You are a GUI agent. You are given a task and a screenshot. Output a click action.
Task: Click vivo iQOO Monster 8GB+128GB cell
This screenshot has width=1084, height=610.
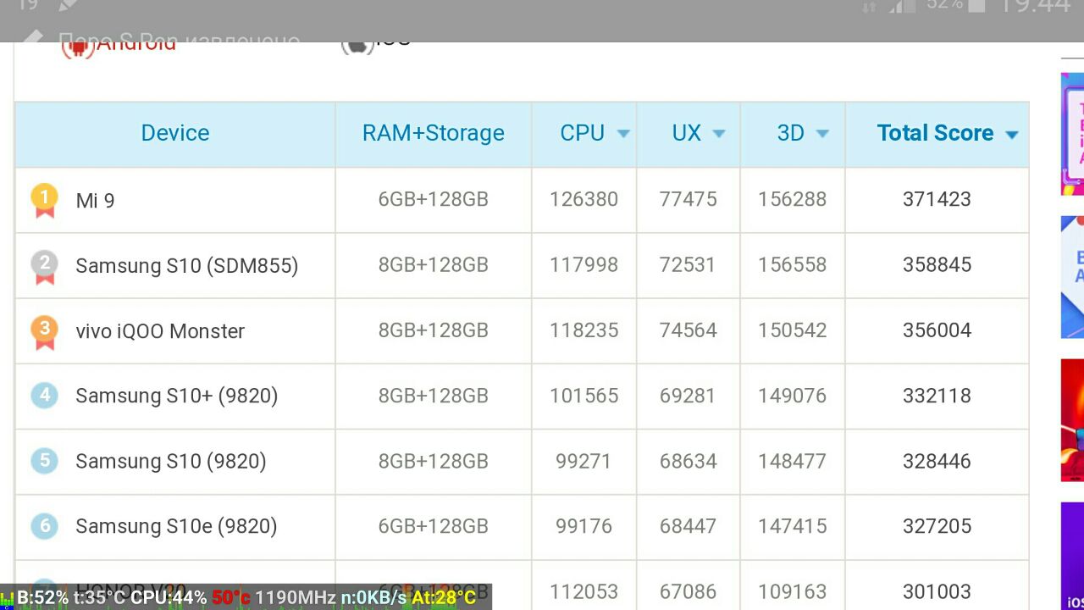pos(434,330)
